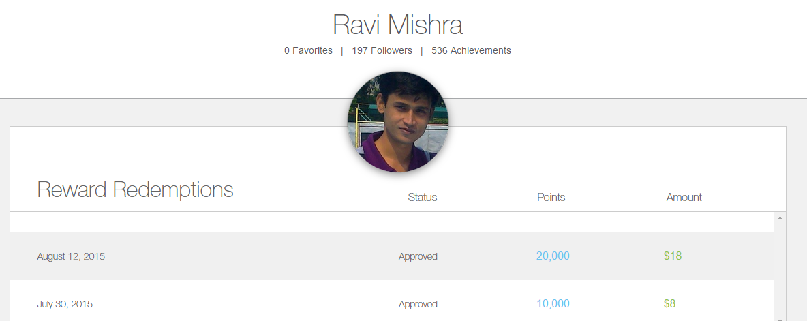
Task: Click the July 30, 2015 redemption date
Action: coord(65,304)
